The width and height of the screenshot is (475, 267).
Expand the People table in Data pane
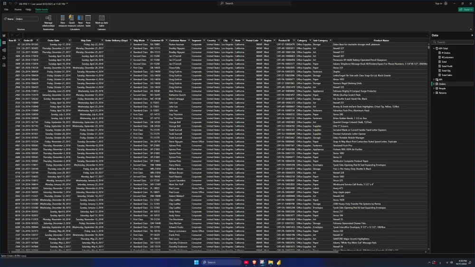coord(434,89)
